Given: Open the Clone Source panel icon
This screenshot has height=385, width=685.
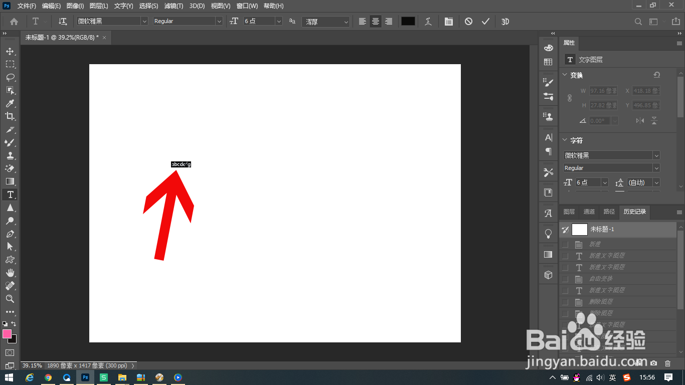Looking at the screenshot, I should (x=548, y=116).
